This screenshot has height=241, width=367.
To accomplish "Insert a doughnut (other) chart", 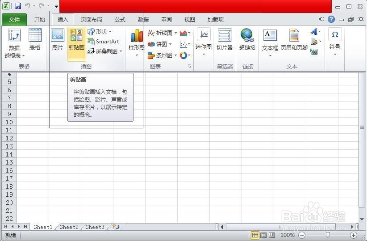I will coord(185,55).
